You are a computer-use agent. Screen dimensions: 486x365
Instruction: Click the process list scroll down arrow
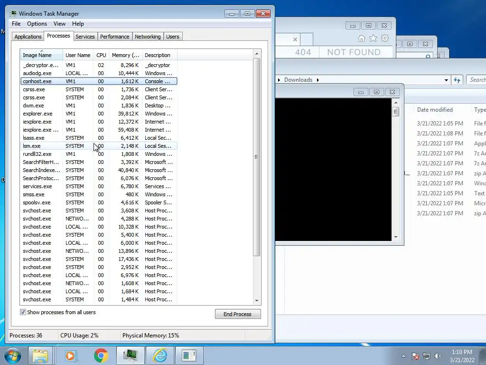coord(257,300)
